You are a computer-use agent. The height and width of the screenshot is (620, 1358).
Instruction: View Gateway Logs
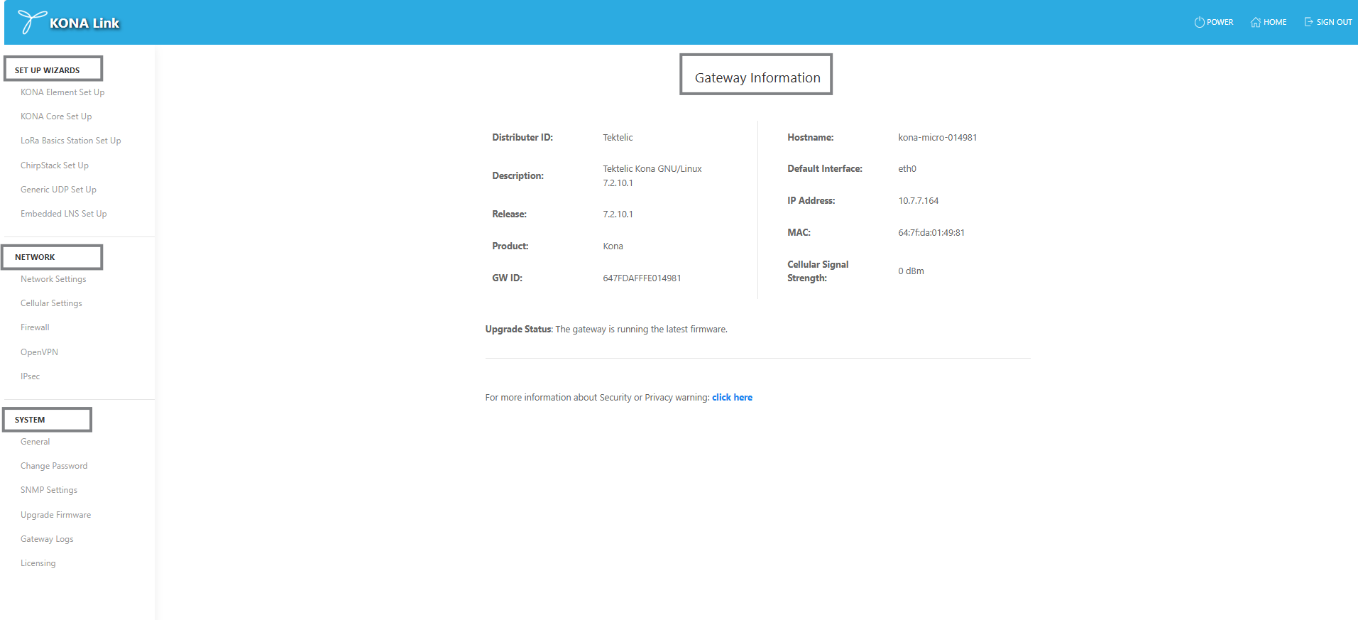(47, 539)
